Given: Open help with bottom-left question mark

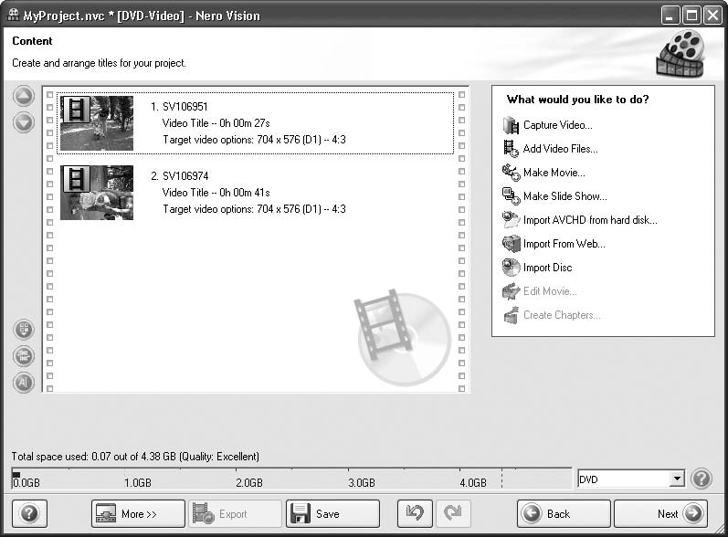Looking at the screenshot, I should pyautogui.click(x=28, y=514).
